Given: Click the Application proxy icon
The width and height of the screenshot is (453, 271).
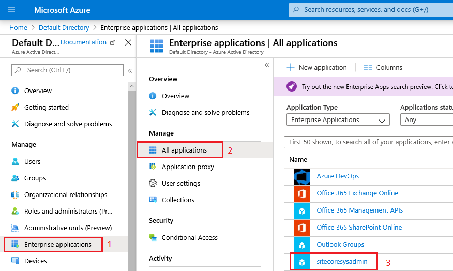Looking at the screenshot, I should click(153, 167).
